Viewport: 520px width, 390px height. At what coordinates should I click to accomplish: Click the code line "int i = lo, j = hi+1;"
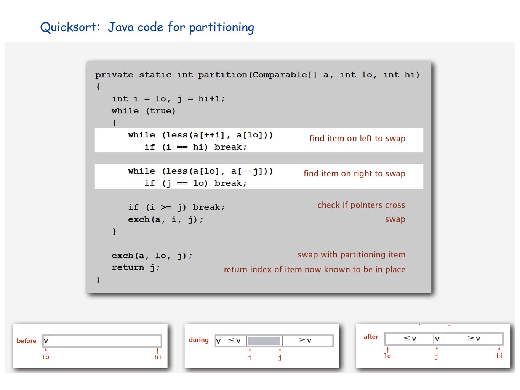168,99
